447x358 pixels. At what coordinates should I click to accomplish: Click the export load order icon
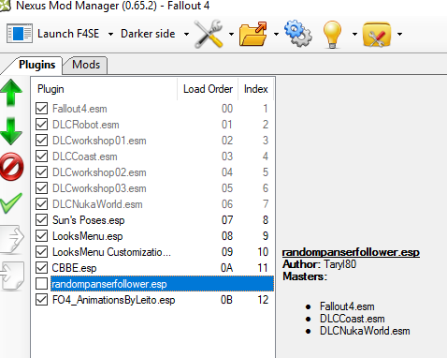click(x=12, y=239)
